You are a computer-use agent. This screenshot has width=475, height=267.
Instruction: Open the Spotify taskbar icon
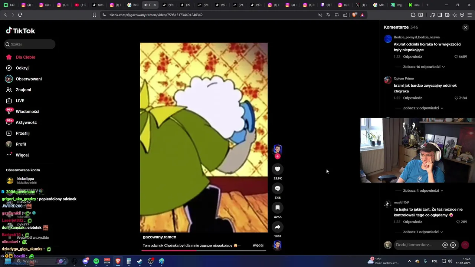[x=96, y=261]
